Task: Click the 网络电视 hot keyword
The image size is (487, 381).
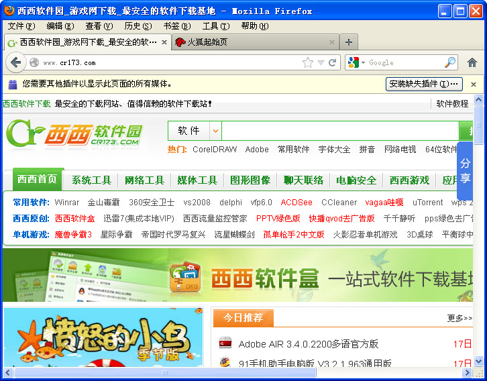Action: click(x=400, y=150)
